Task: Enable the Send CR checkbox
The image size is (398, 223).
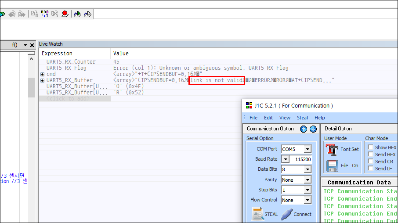Action: (370, 162)
